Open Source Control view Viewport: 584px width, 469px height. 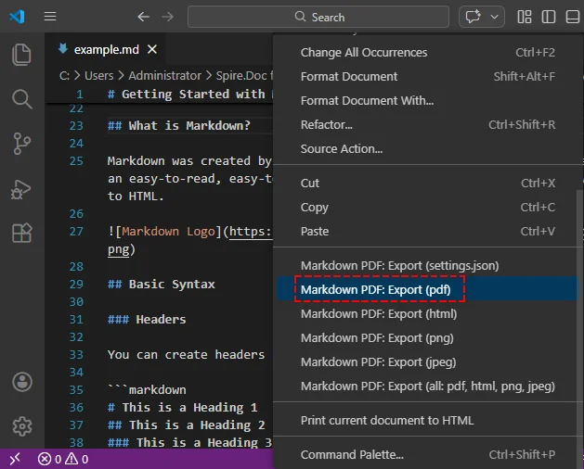[x=21, y=144]
